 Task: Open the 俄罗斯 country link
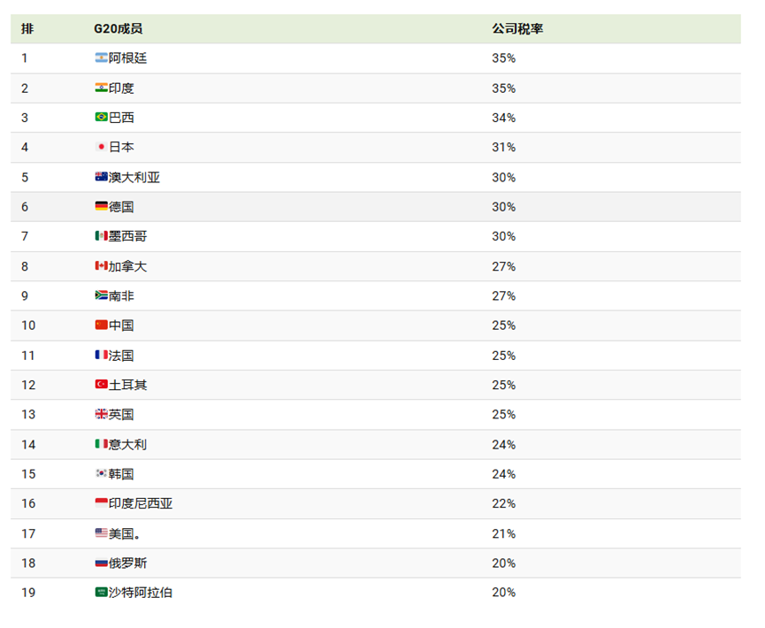point(127,563)
